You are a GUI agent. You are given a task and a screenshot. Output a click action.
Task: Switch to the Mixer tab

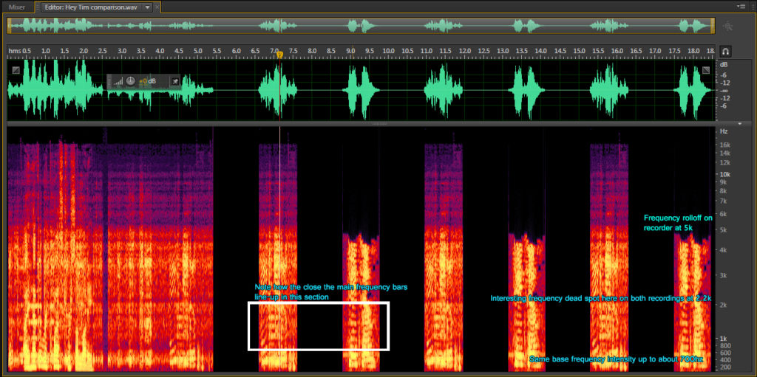[x=16, y=7]
